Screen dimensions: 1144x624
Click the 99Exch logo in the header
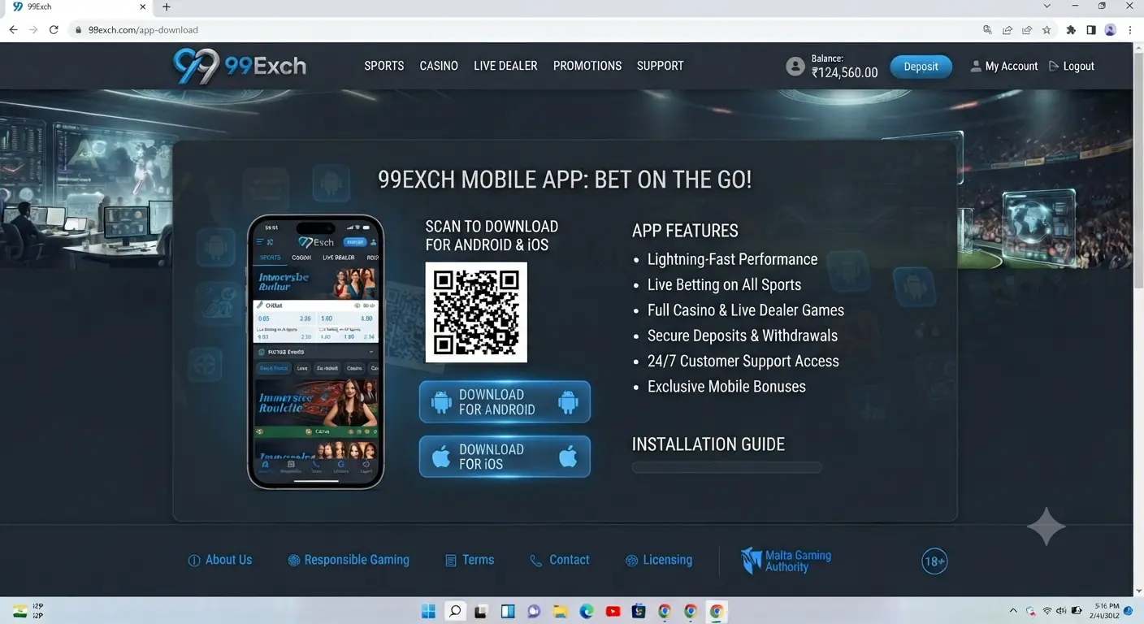(240, 66)
